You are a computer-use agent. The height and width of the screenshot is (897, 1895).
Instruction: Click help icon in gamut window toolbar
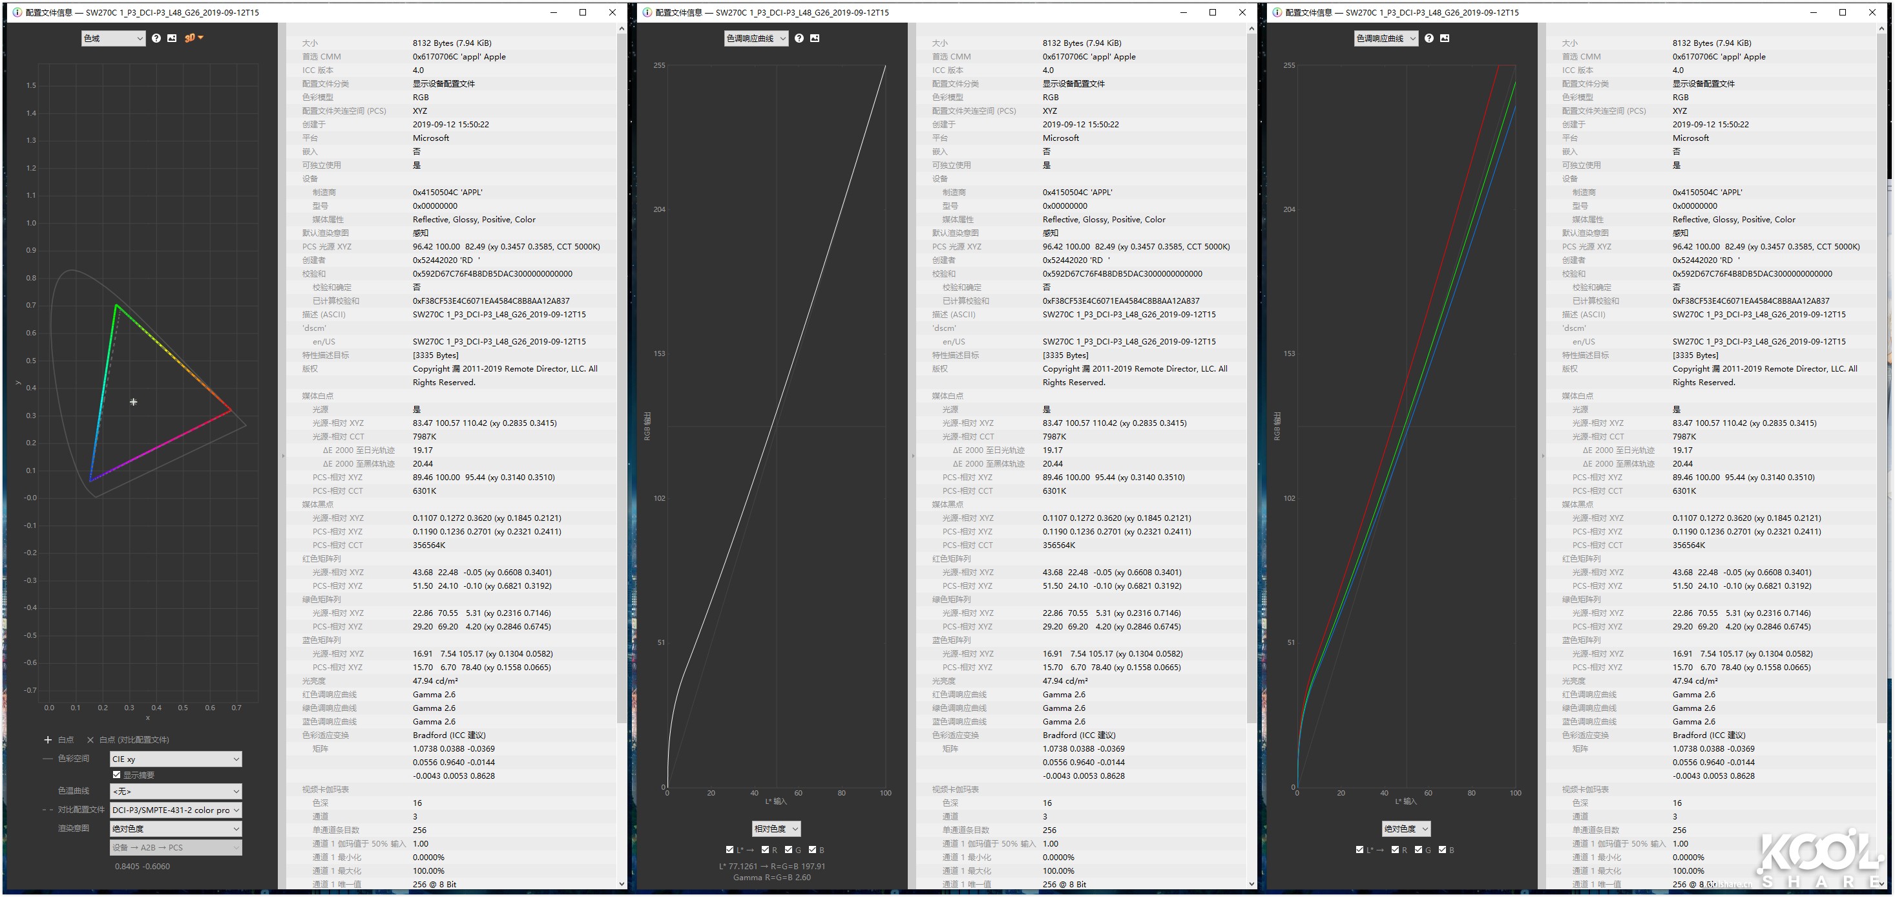click(x=156, y=38)
